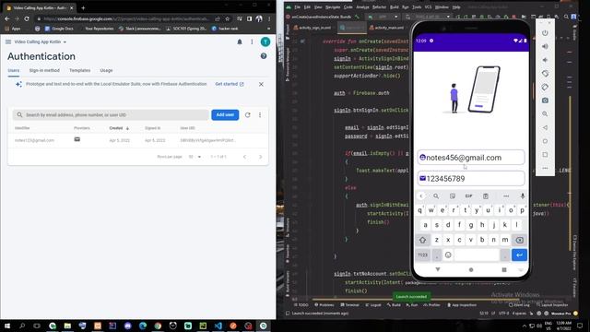Open the Logcat tool window

(x=373, y=305)
